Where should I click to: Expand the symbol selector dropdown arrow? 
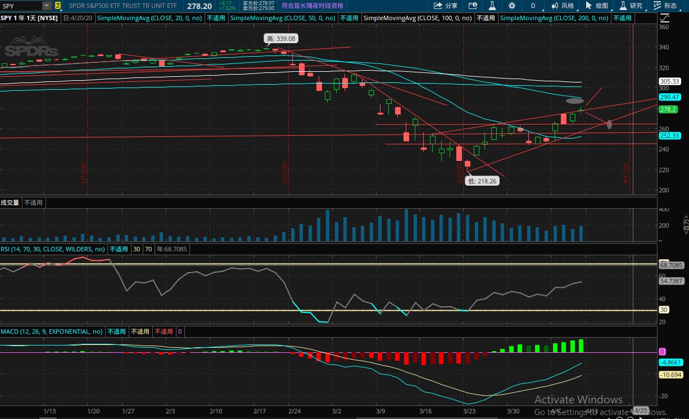pos(47,6)
